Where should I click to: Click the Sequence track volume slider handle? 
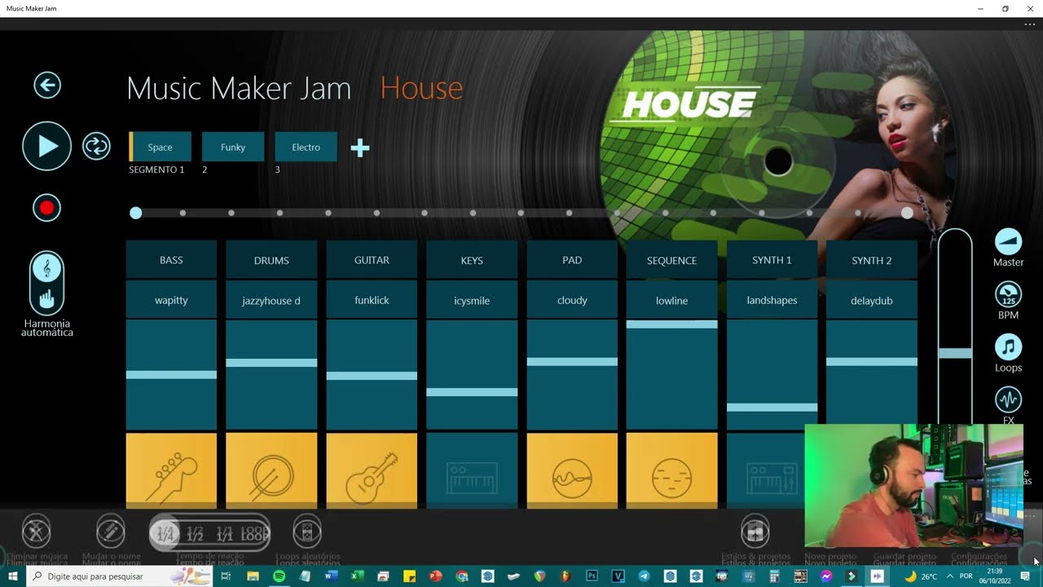tap(671, 324)
